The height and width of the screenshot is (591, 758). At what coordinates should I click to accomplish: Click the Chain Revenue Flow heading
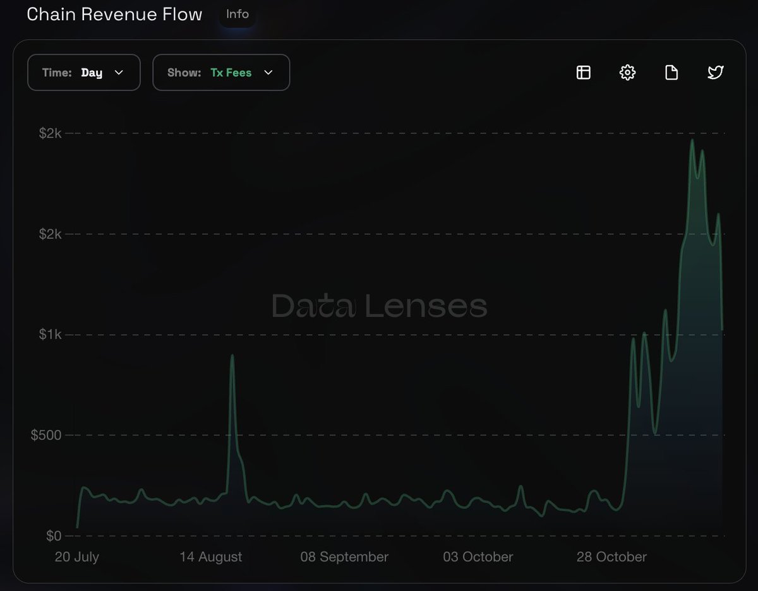tap(114, 14)
